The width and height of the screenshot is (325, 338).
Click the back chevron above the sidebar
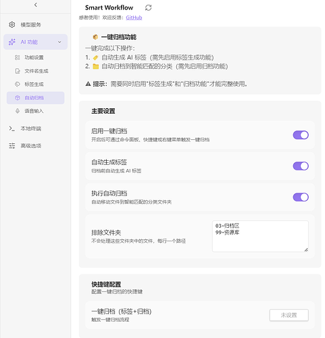tap(36, 5)
